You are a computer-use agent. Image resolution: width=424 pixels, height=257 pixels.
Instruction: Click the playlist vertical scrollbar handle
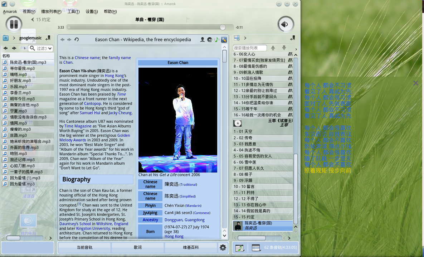coord(296,189)
